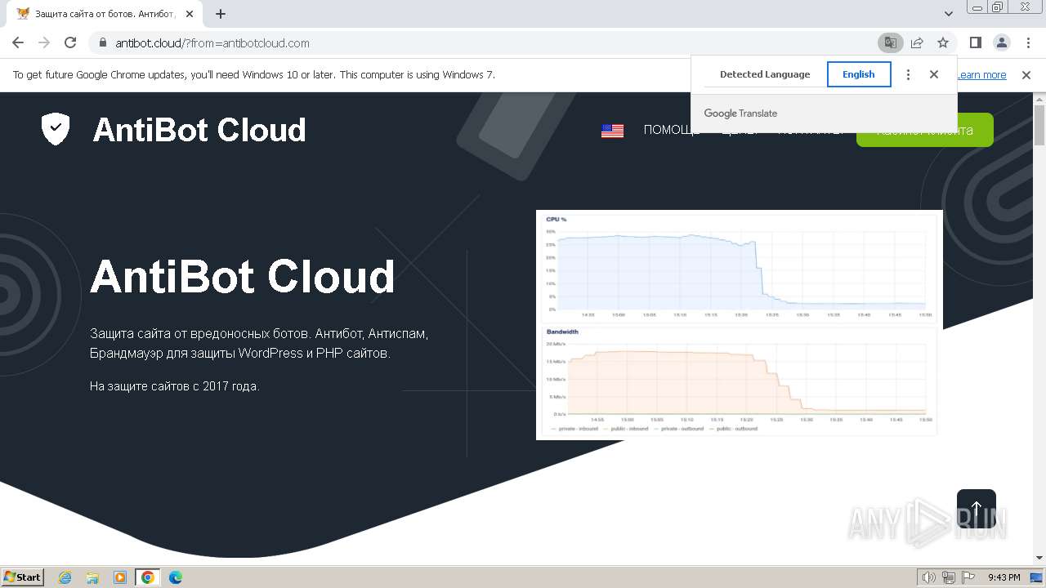Open the network tray icon

point(948,577)
